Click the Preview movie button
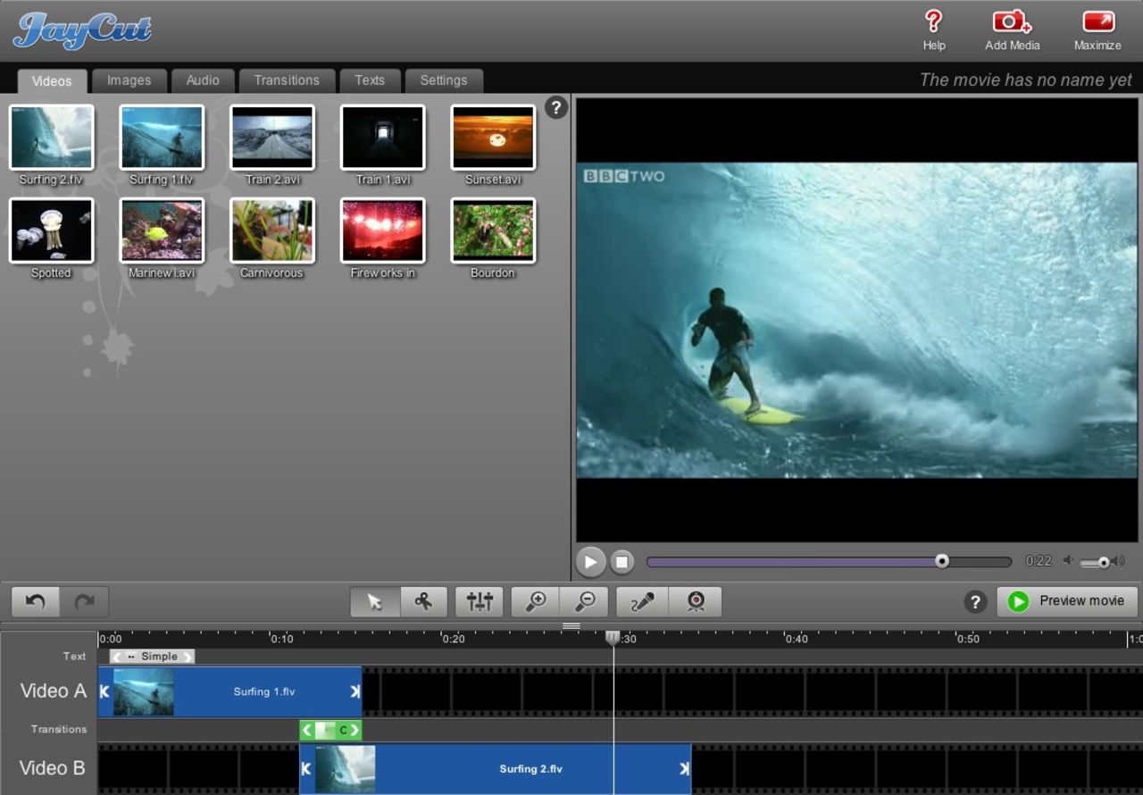Screen dimensions: 1143x795 [x=1068, y=601]
